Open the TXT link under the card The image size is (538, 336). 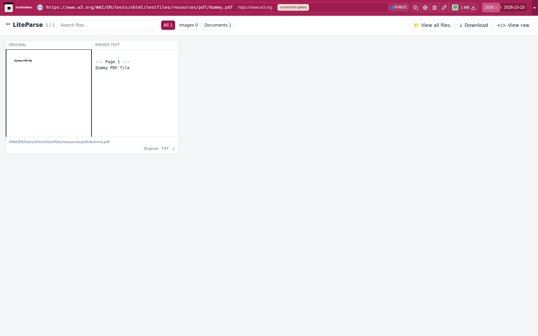point(165,149)
